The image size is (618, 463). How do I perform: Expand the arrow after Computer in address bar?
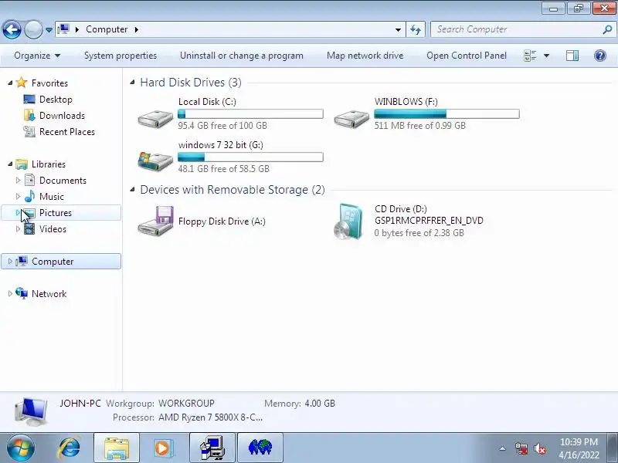(137, 29)
